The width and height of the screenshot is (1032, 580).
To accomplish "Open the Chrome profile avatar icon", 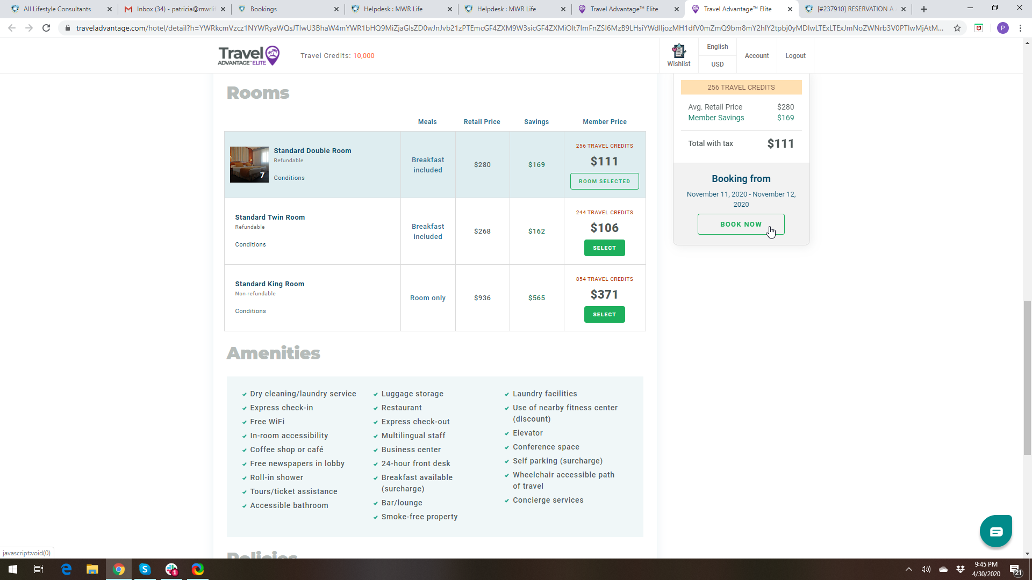I will tap(1002, 28).
